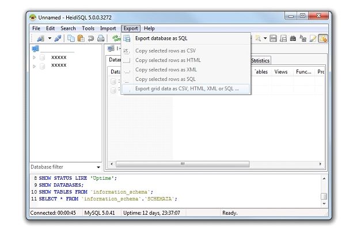Open the File menu

coord(36,28)
